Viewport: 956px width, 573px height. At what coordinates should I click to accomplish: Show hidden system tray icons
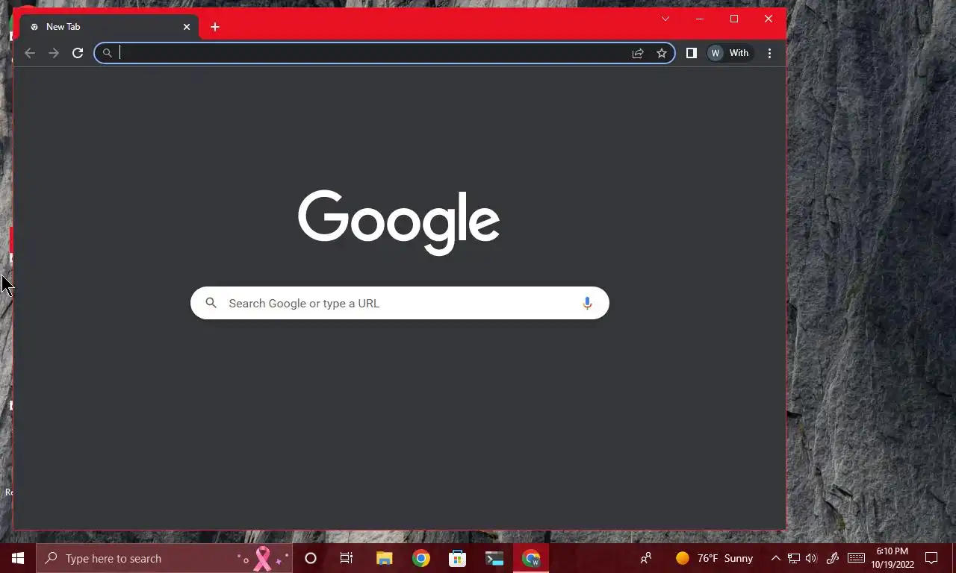(775, 558)
